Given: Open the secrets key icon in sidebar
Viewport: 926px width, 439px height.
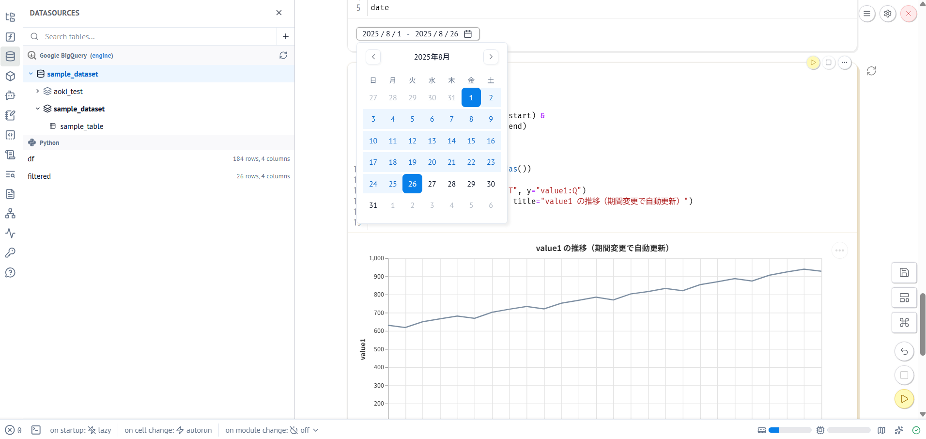Looking at the screenshot, I should 10,253.
